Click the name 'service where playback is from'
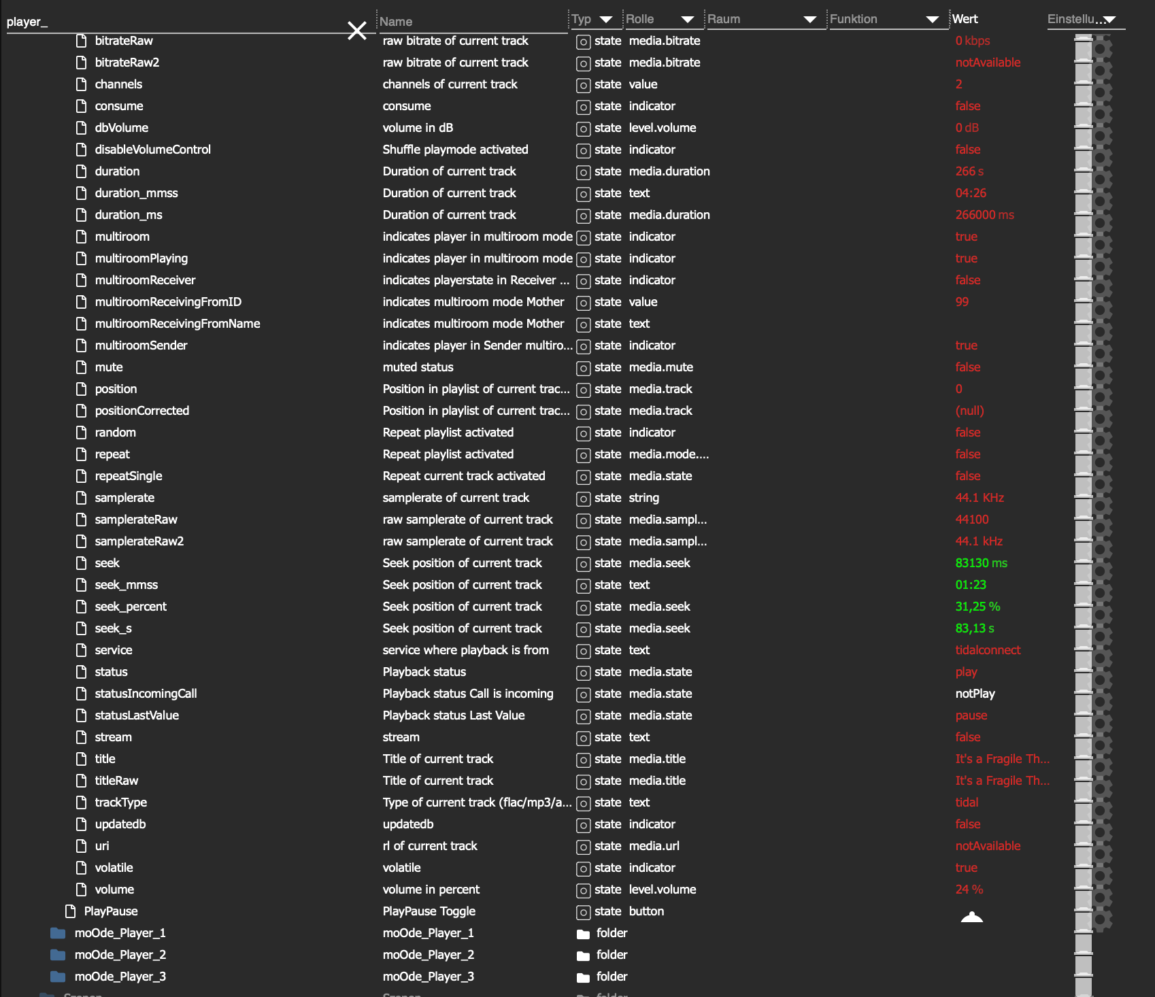1155x997 pixels. pos(465,650)
